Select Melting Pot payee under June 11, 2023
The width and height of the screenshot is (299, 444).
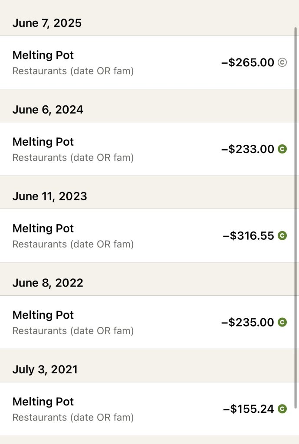pos(43,229)
